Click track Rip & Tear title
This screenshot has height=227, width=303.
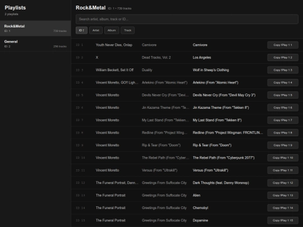pos(212,145)
